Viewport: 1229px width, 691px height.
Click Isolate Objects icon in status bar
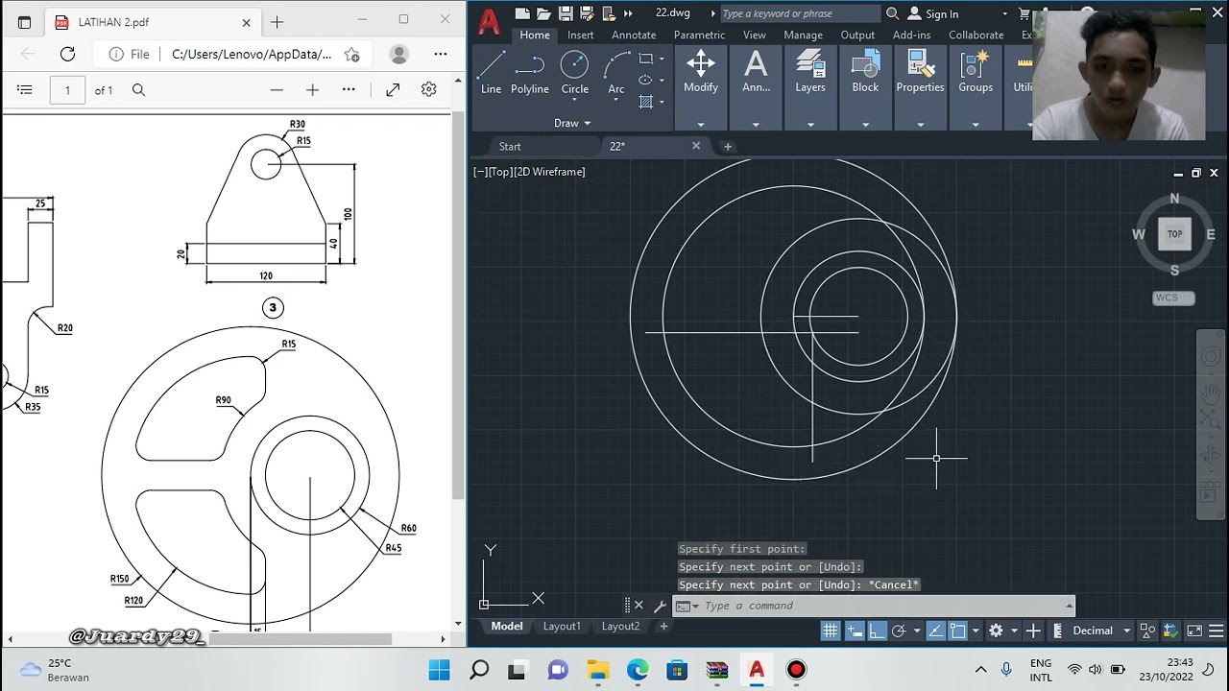pyautogui.click(x=1147, y=631)
